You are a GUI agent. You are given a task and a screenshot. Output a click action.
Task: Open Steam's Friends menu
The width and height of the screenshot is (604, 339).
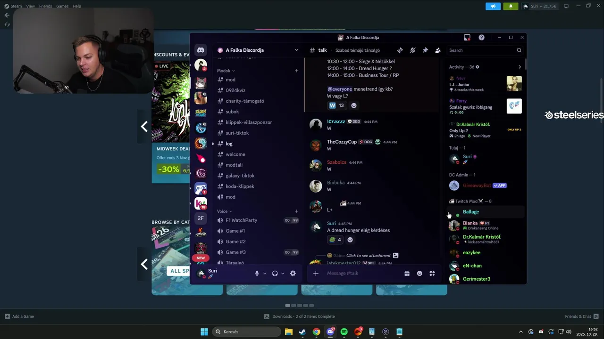[46, 6]
